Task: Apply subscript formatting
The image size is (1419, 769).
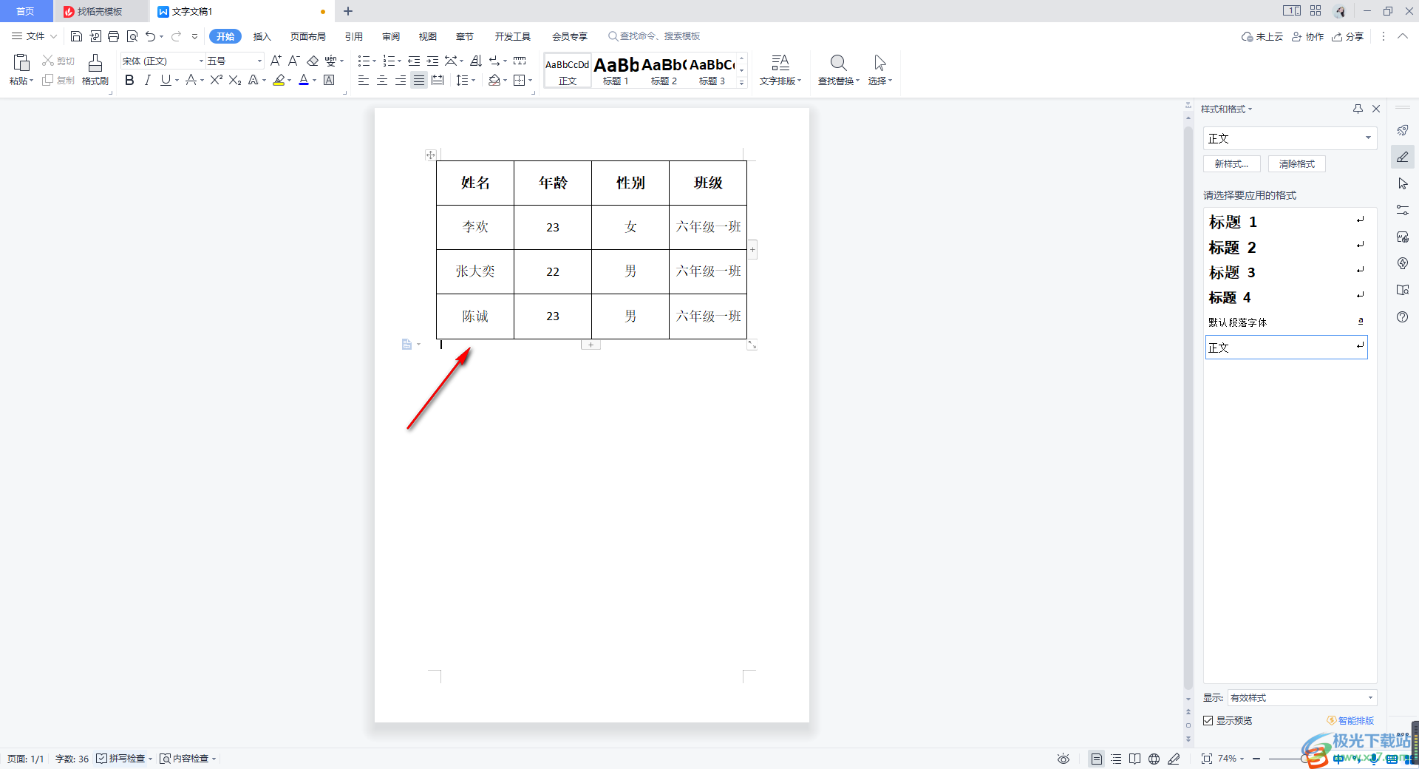Action: [x=235, y=80]
